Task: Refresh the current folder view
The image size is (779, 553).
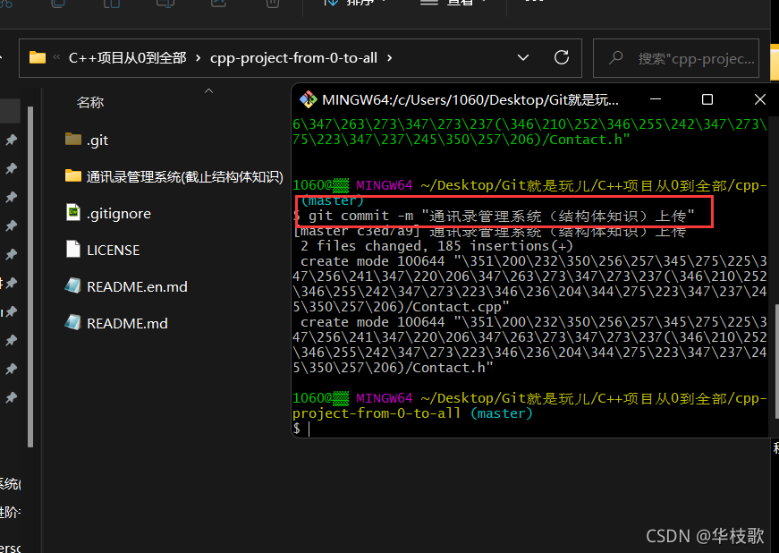Action: (x=562, y=57)
